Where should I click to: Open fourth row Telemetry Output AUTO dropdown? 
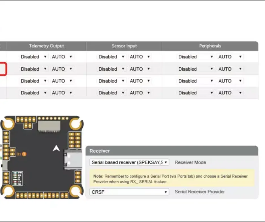pos(62,93)
